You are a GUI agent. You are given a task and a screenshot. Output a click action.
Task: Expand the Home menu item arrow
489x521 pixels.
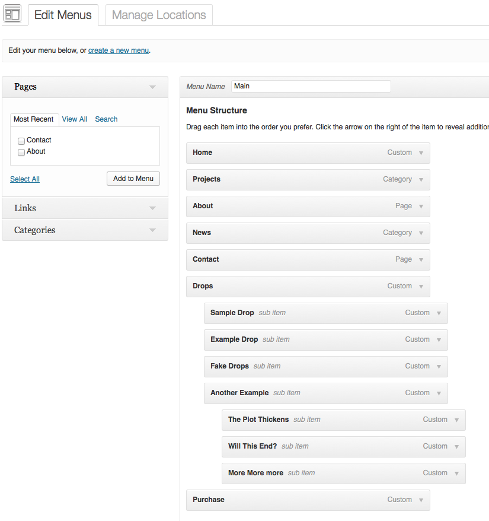[x=421, y=153]
